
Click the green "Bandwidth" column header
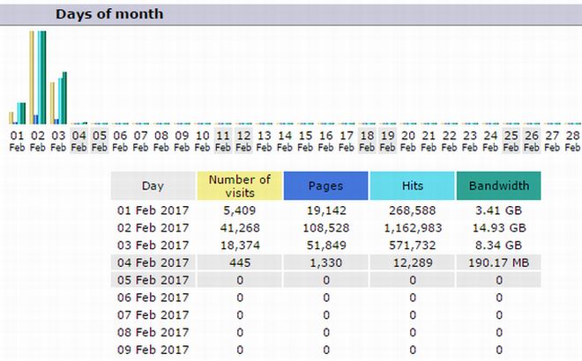[498, 186]
